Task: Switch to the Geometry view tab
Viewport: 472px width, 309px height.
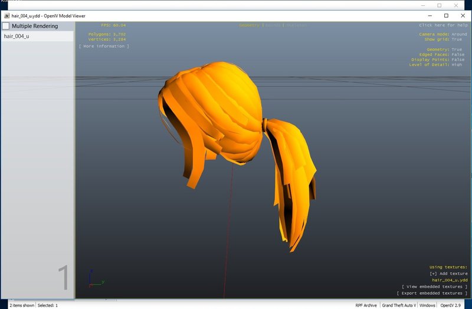Action: coord(249,25)
